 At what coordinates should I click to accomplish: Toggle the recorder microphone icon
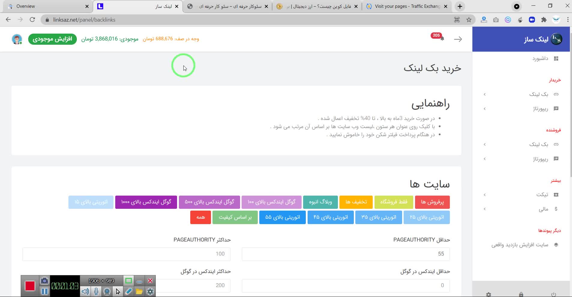pyautogui.click(x=96, y=291)
